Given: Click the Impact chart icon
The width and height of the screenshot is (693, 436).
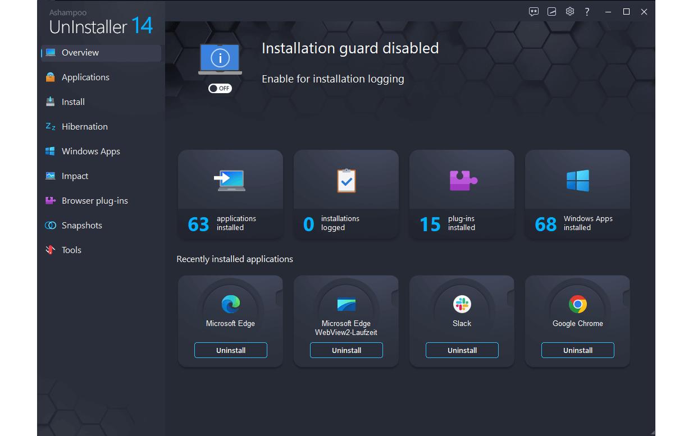Looking at the screenshot, I should pyautogui.click(x=51, y=176).
